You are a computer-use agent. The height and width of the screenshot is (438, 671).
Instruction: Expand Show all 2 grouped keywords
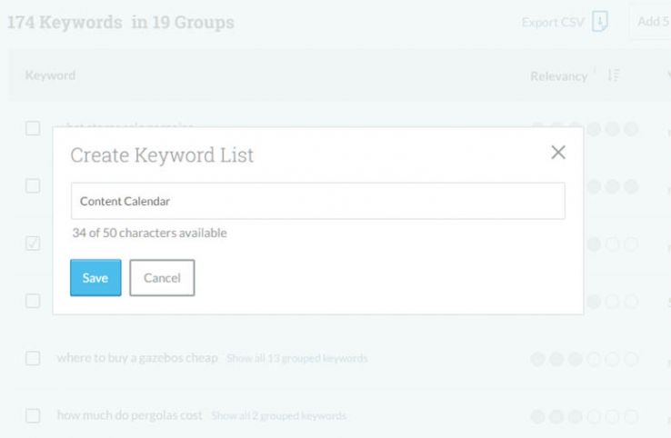278,415
